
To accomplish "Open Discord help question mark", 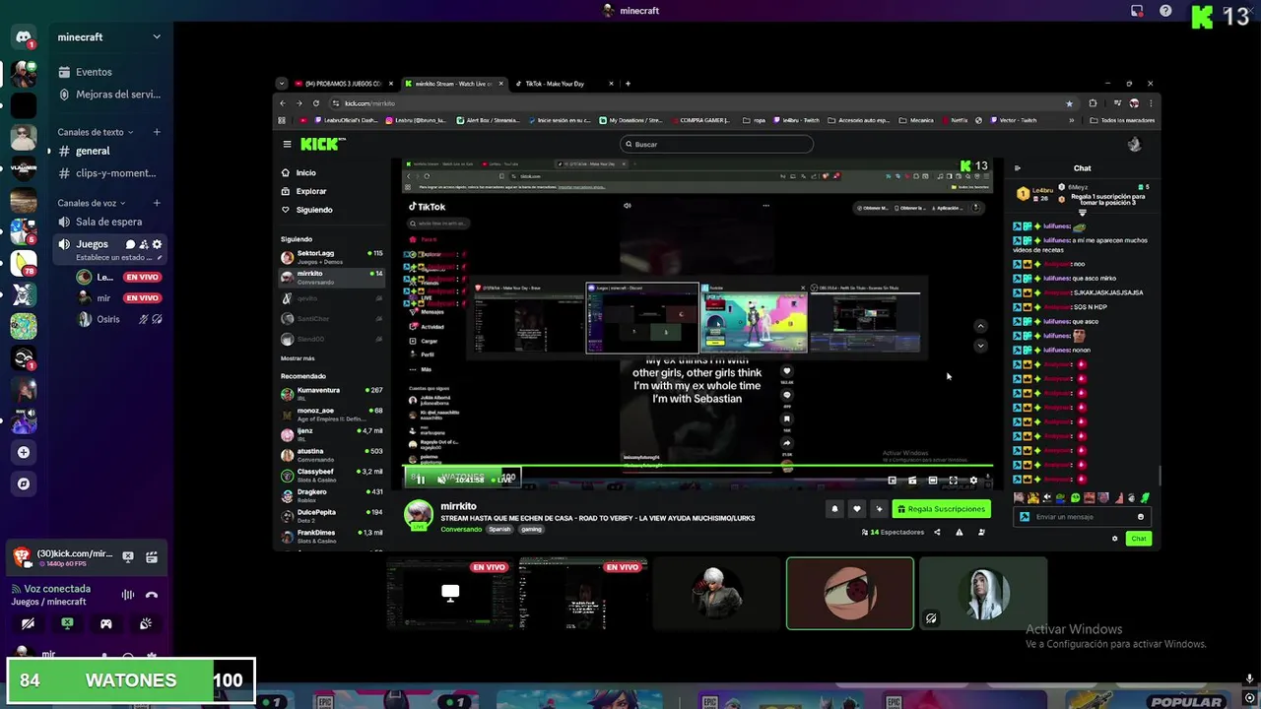I will point(1165,11).
